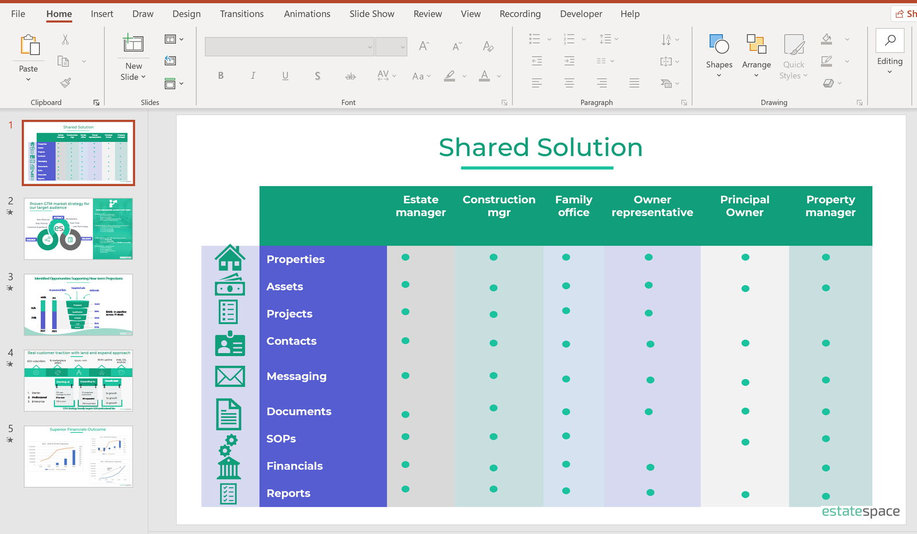The width and height of the screenshot is (917, 534).
Task: Click Text Highlight Color button
Action: pos(450,76)
